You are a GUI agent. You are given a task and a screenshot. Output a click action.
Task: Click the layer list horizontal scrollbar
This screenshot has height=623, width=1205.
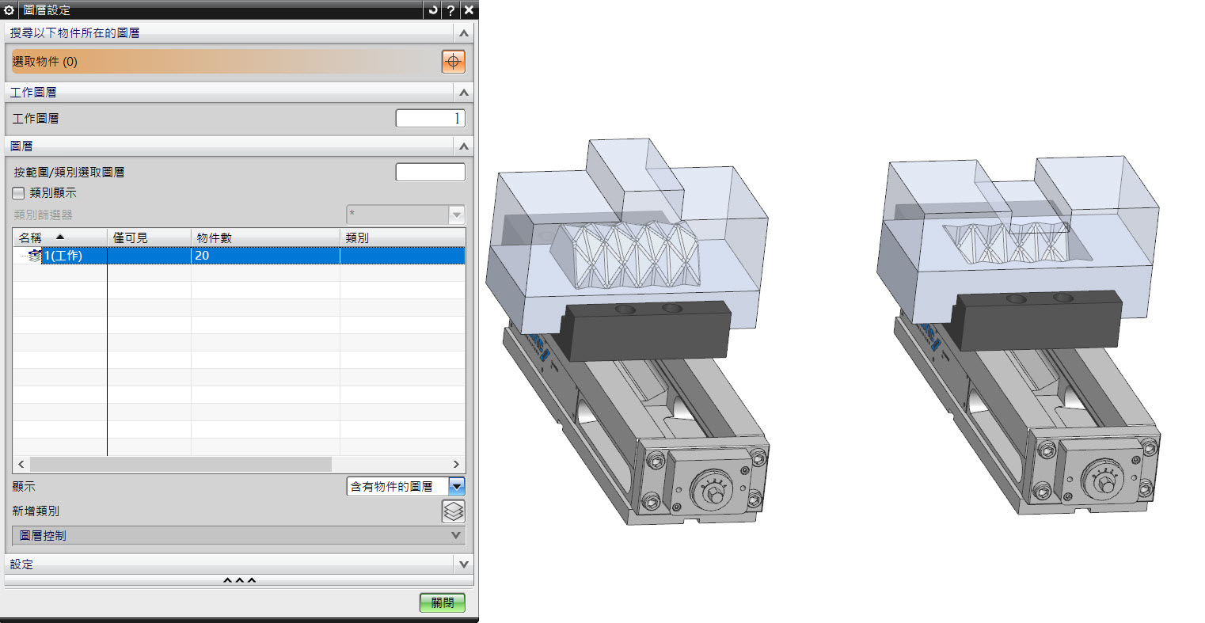click(181, 464)
